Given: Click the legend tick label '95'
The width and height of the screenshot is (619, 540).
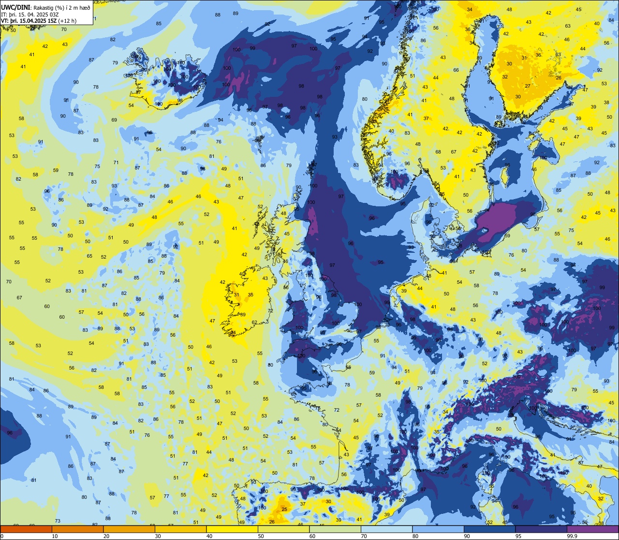Looking at the screenshot, I should pyautogui.click(x=518, y=536).
